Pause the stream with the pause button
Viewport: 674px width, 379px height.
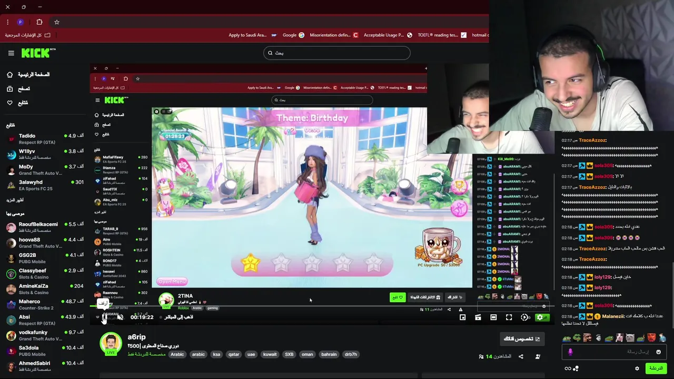click(x=105, y=317)
